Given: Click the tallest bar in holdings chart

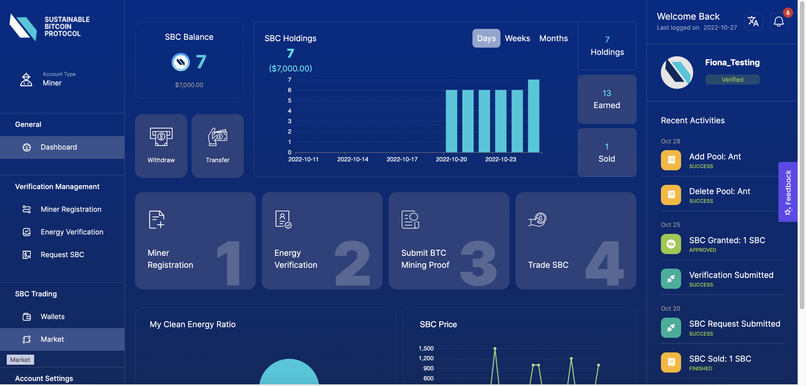Looking at the screenshot, I should click(534, 116).
